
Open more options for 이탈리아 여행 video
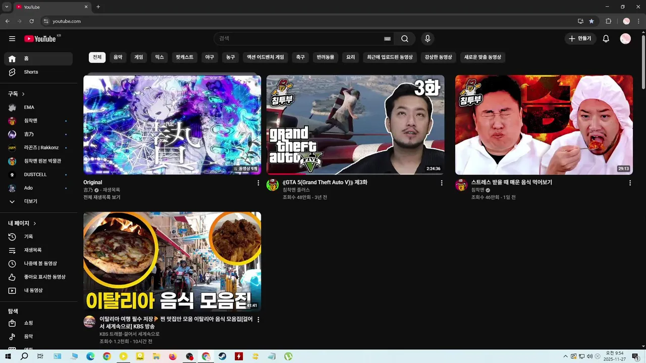[258, 320]
